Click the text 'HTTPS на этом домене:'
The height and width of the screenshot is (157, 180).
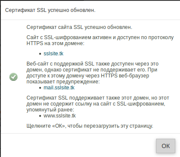coord(55,43)
